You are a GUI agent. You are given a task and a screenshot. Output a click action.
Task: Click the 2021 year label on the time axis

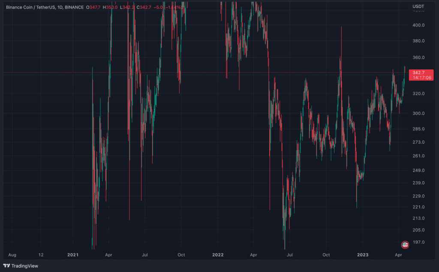pos(73,255)
